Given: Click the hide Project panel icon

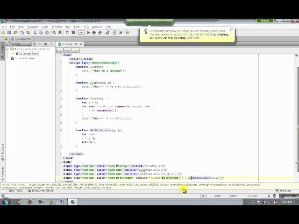Looking at the screenshot, I should click(x=52, y=44).
